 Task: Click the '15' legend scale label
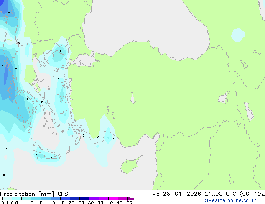tap(62, 202)
